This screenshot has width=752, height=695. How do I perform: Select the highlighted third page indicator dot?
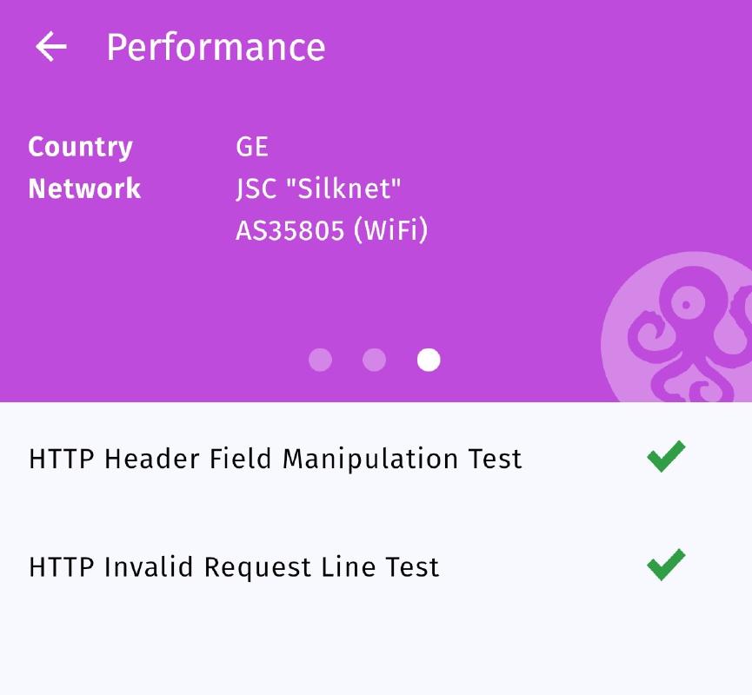428,359
